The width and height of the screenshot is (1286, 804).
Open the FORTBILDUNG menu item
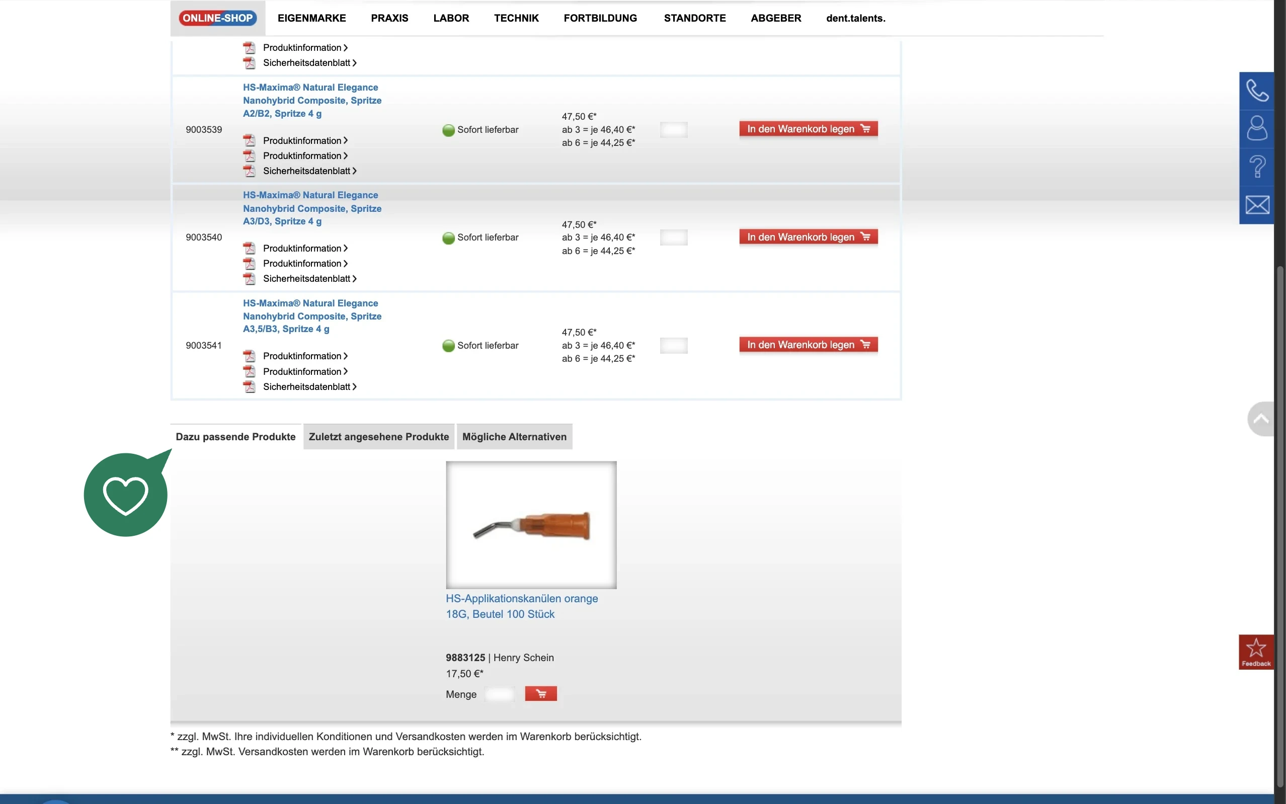(x=600, y=18)
